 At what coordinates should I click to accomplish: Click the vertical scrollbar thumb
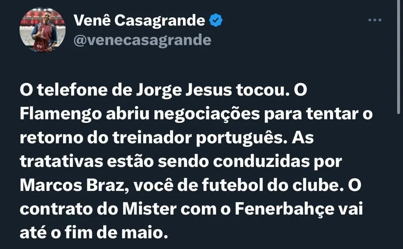pyautogui.click(x=399, y=57)
